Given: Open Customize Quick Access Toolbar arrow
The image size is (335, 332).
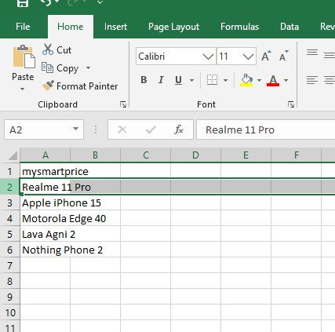Looking at the screenshot, I should 100,2.
